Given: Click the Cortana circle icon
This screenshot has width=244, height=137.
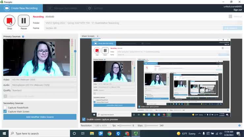Looking at the screenshot, I should (74, 133).
